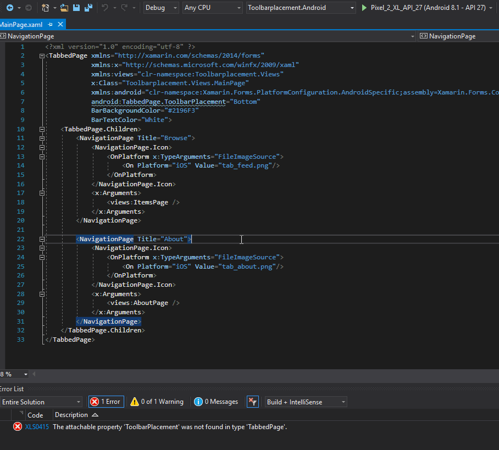Click the Save All icon

click(x=88, y=8)
